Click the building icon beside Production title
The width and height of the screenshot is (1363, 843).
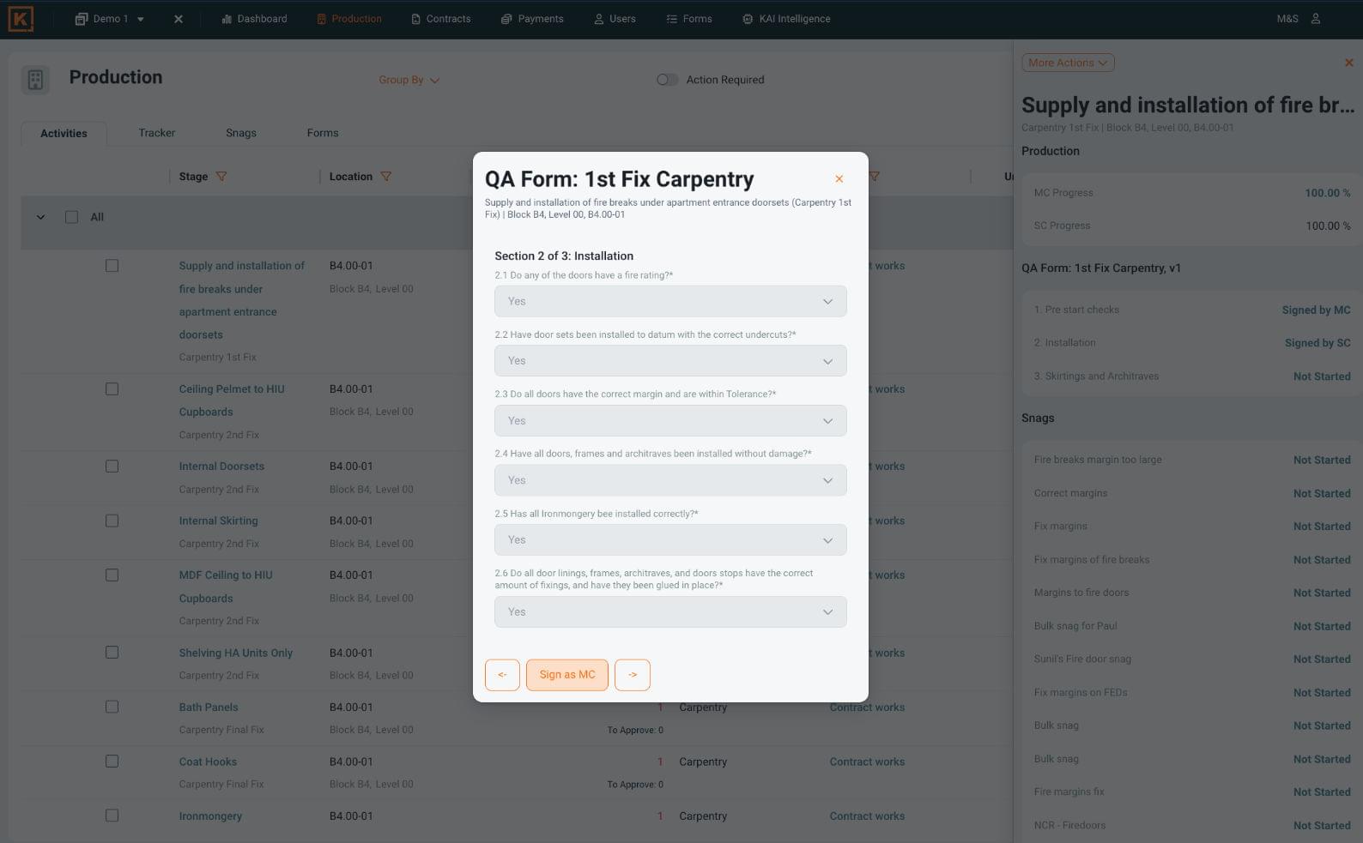35,80
